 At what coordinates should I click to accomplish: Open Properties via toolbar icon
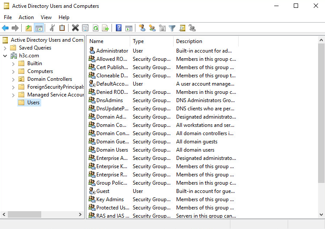(85, 28)
